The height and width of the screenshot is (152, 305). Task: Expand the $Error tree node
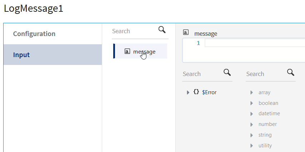188,92
